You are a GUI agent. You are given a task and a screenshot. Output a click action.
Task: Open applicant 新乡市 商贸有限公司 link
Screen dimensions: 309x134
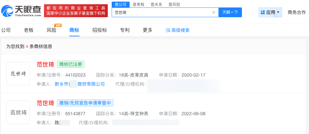80,84
